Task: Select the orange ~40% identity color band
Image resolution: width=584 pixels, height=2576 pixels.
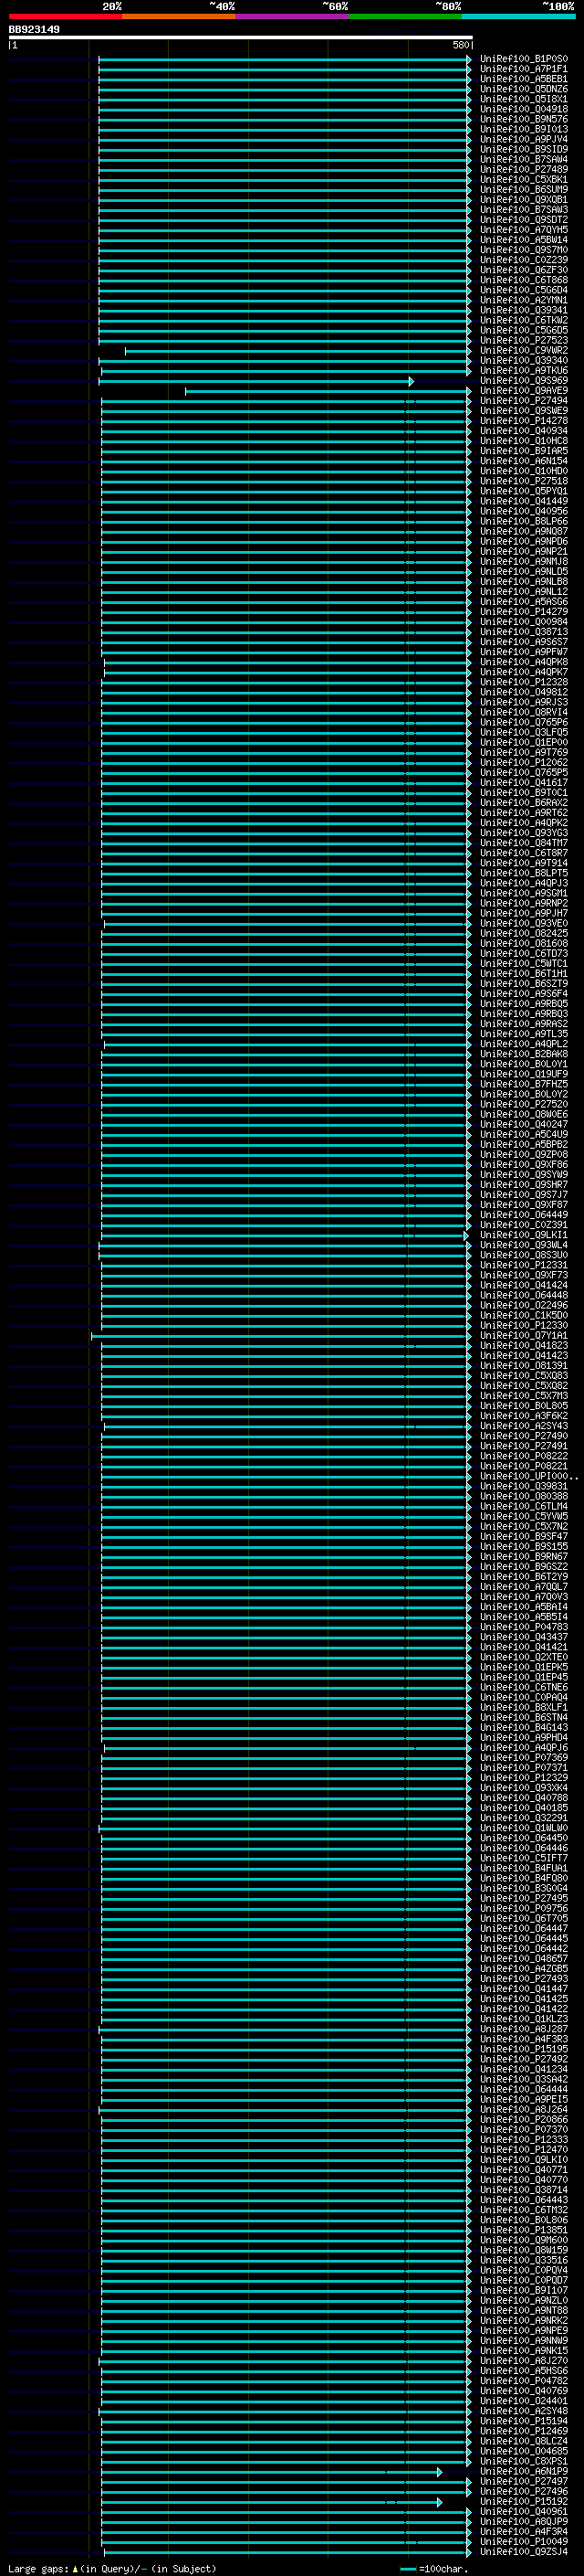Action: coord(179,17)
